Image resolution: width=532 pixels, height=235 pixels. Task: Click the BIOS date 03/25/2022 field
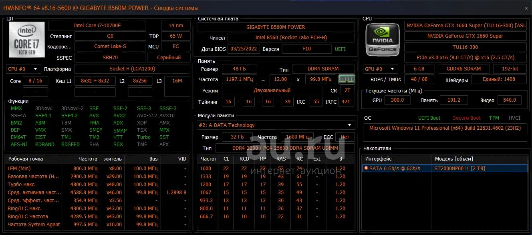tap(244, 49)
